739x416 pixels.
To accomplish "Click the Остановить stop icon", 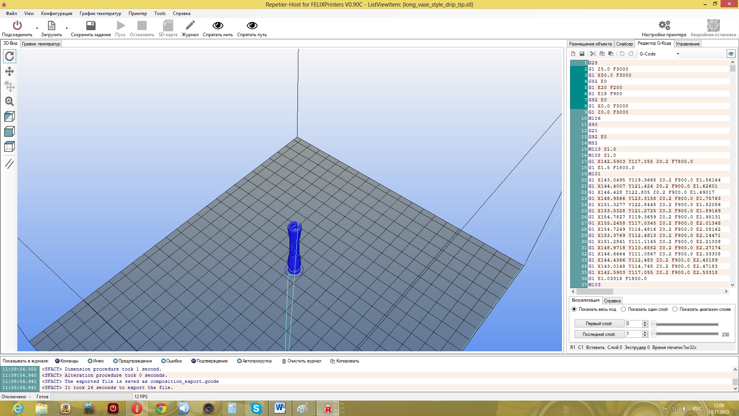I will [142, 25].
